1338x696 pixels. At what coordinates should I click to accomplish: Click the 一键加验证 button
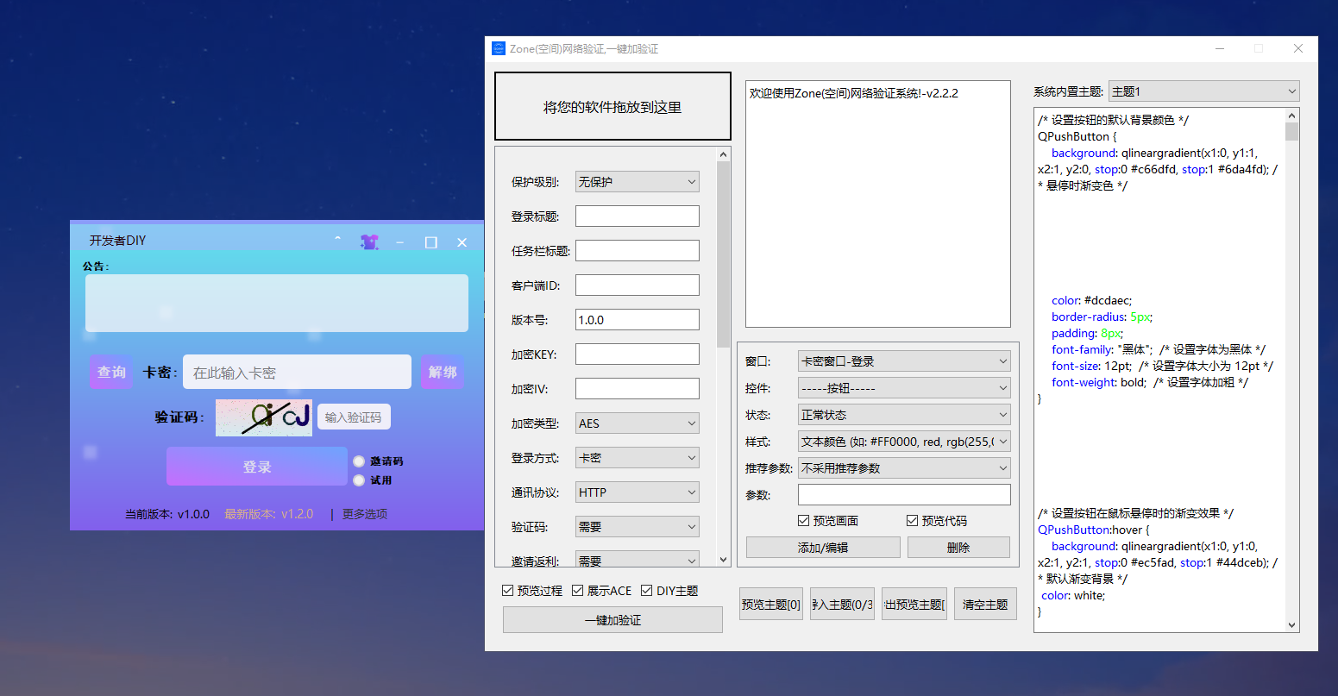pos(612,620)
